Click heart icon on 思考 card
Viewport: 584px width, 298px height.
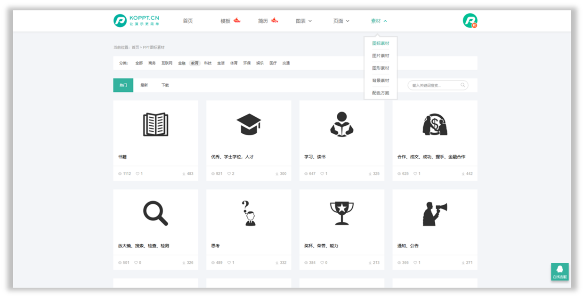(x=229, y=263)
